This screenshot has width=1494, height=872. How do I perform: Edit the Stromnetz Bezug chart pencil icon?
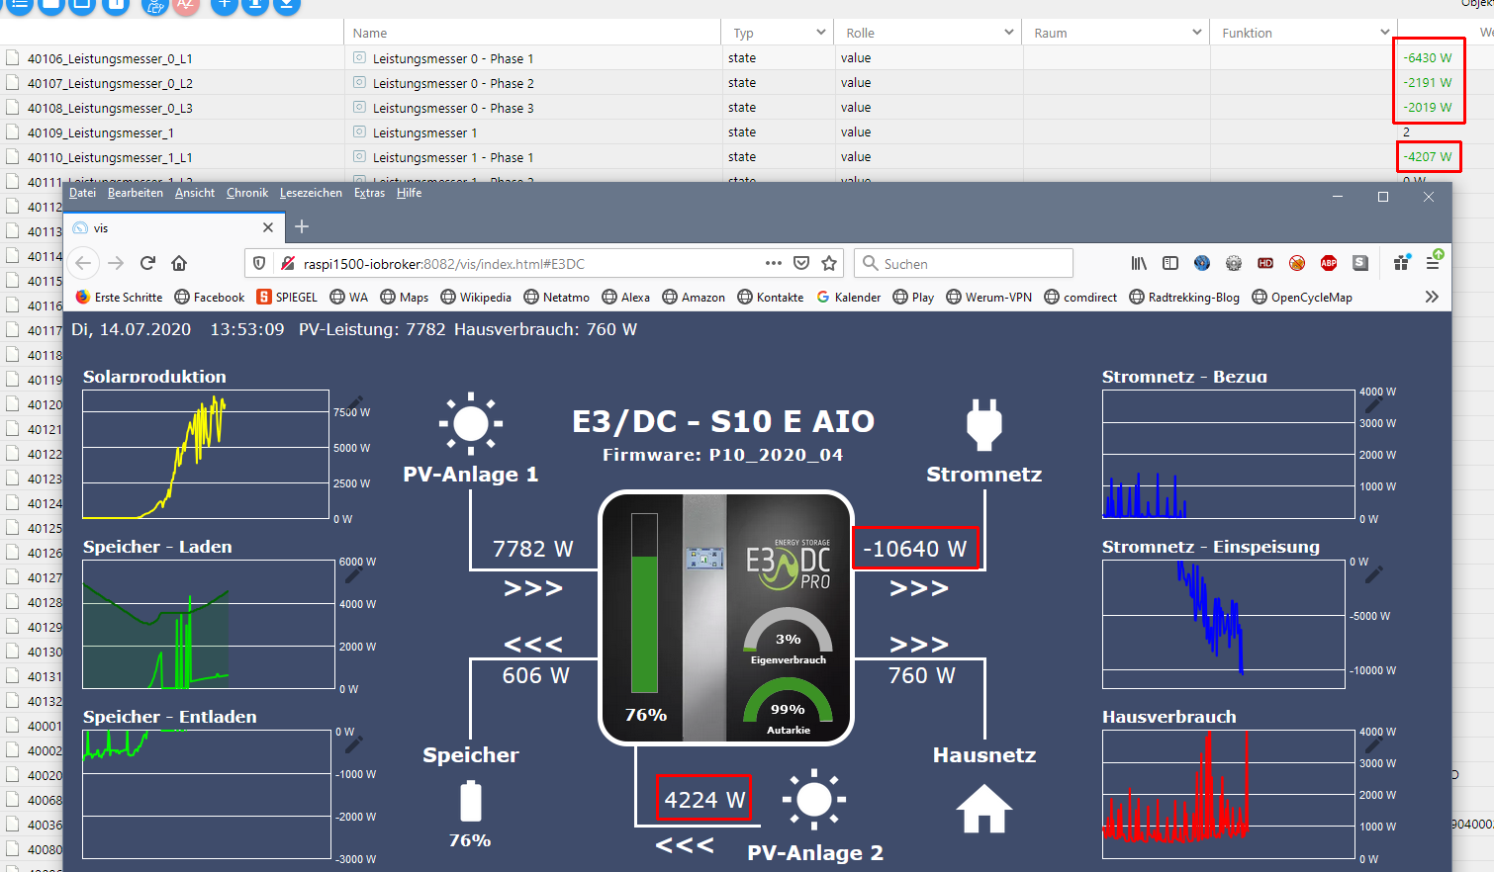pos(1373,403)
